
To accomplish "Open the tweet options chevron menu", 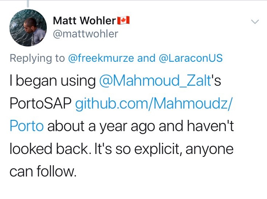I will pos(255,22).
